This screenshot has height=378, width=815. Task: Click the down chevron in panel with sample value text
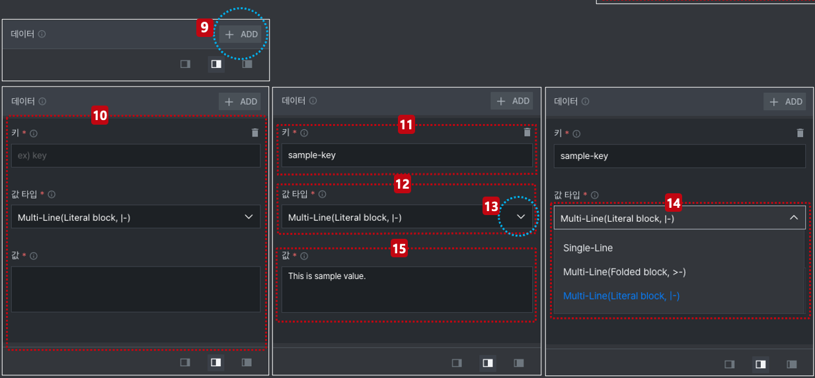tap(521, 217)
